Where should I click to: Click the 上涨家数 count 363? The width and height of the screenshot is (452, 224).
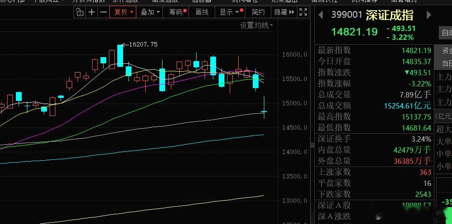425,172
